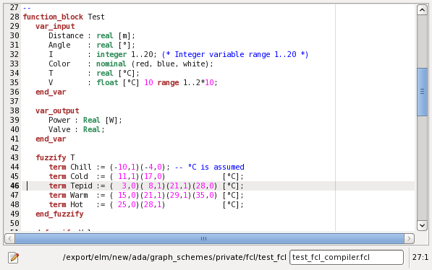Click the 'Cold' term name
This screenshot has width=432, height=270.
[x=79, y=176]
